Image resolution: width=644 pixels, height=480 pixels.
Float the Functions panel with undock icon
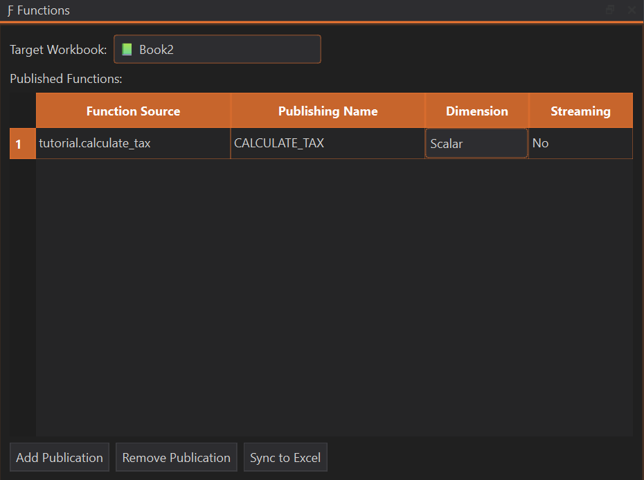click(x=610, y=10)
